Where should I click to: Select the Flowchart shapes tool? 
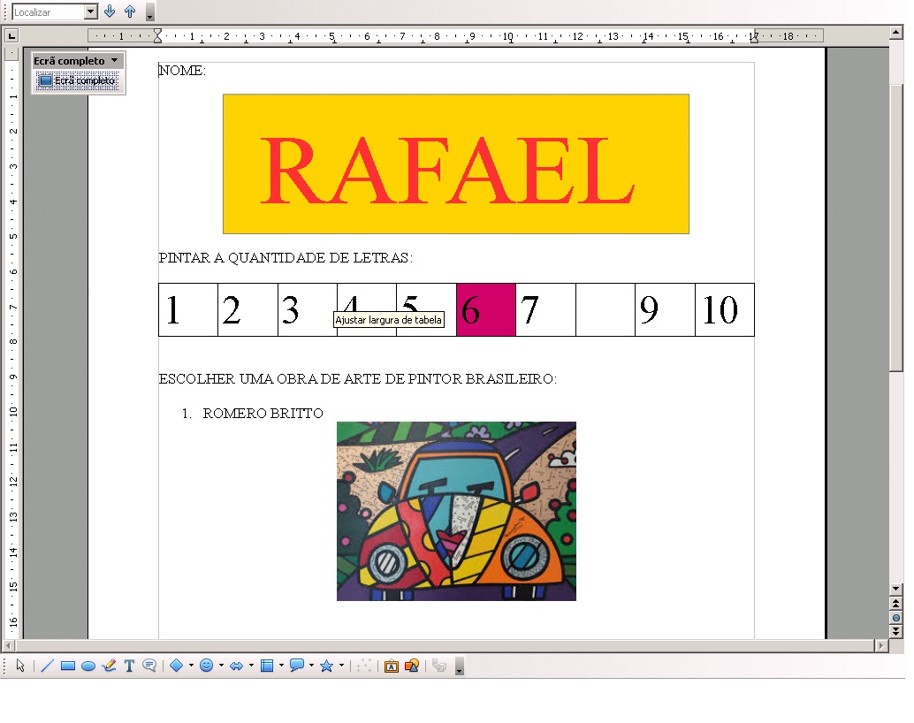point(267,666)
